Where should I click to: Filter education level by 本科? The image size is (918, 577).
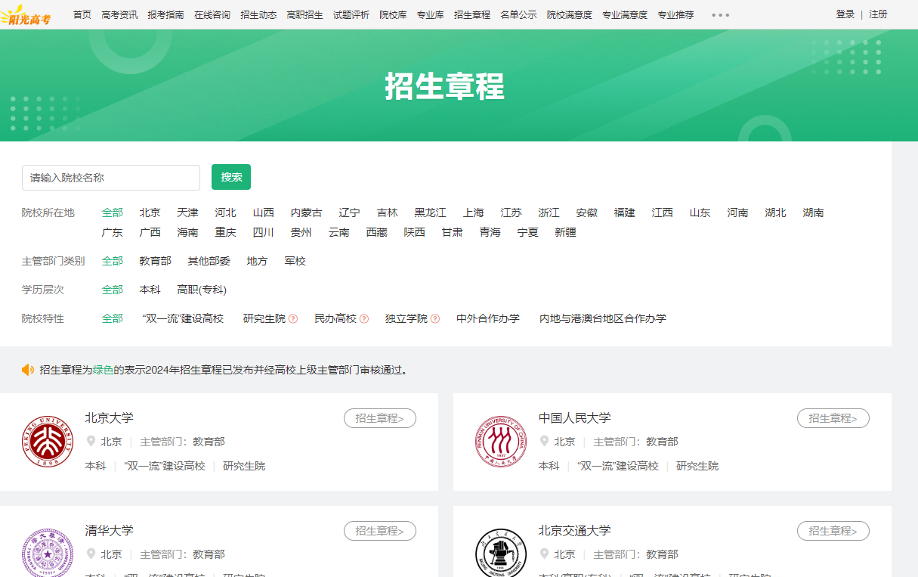pyautogui.click(x=150, y=290)
